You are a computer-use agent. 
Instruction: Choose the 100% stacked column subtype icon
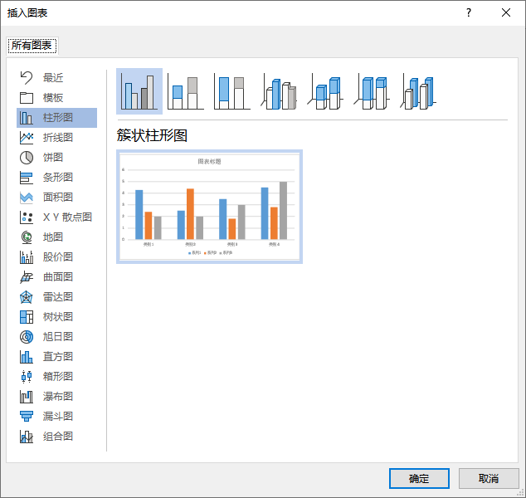[232, 91]
